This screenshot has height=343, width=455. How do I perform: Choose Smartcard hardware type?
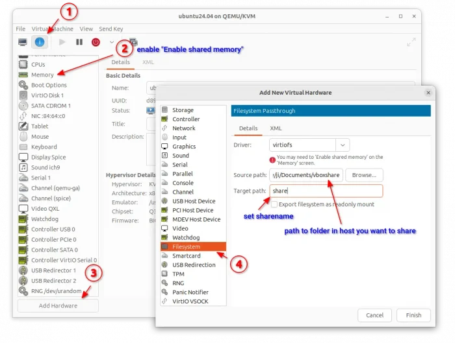point(193,256)
